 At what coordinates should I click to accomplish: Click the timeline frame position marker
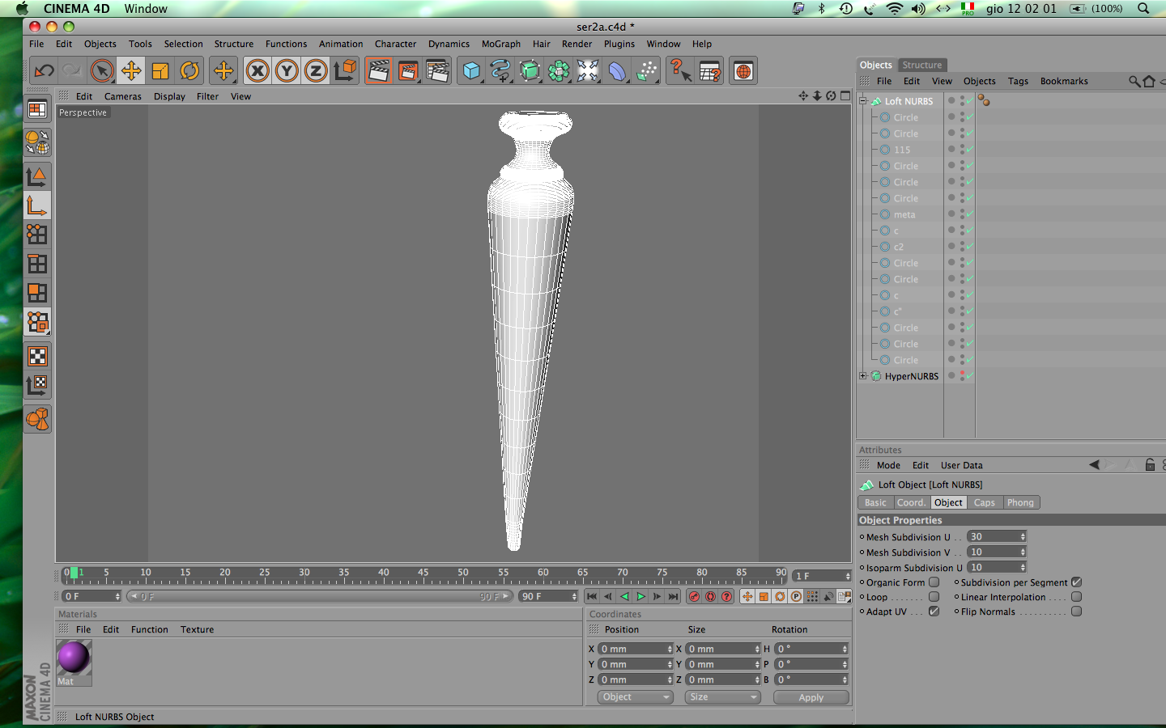74,573
